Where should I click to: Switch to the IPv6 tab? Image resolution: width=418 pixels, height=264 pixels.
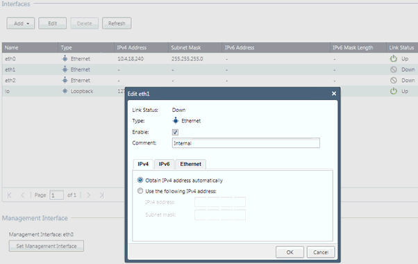(164, 164)
